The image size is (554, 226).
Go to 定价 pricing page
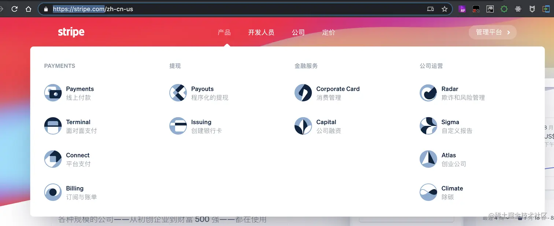329,32
